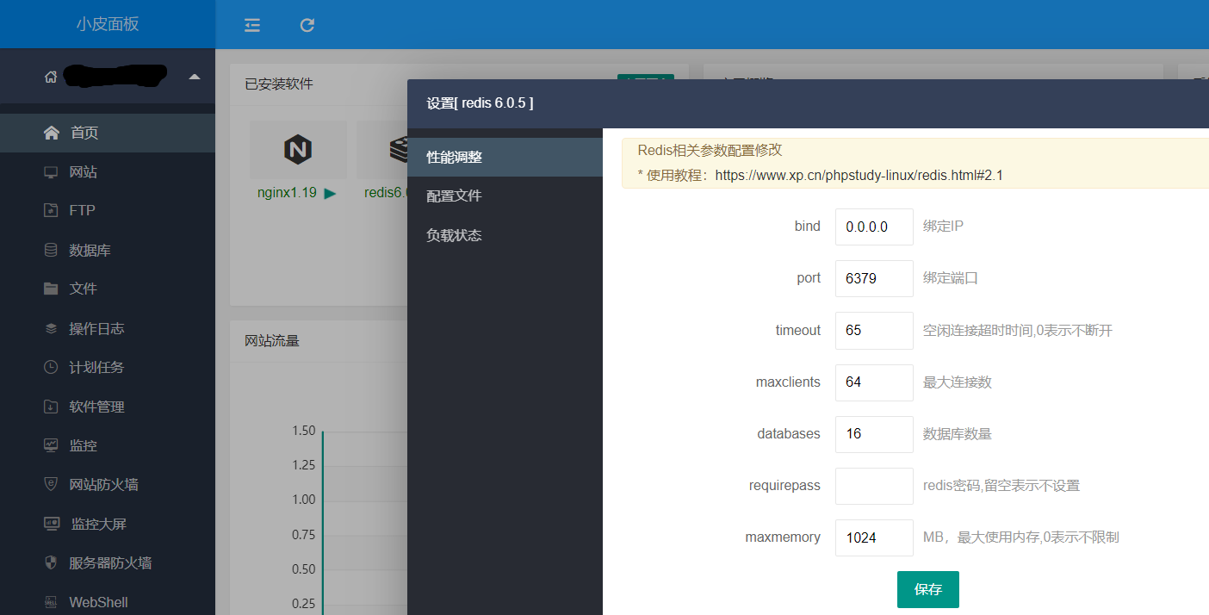Click the 监控 chart icon

click(x=51, y=445)
